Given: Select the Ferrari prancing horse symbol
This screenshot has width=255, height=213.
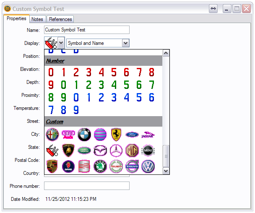Looking at the screenshot, I should pos(116,135).
